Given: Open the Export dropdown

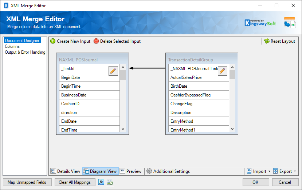Looking at the screenshot, I should coord(285,171).
